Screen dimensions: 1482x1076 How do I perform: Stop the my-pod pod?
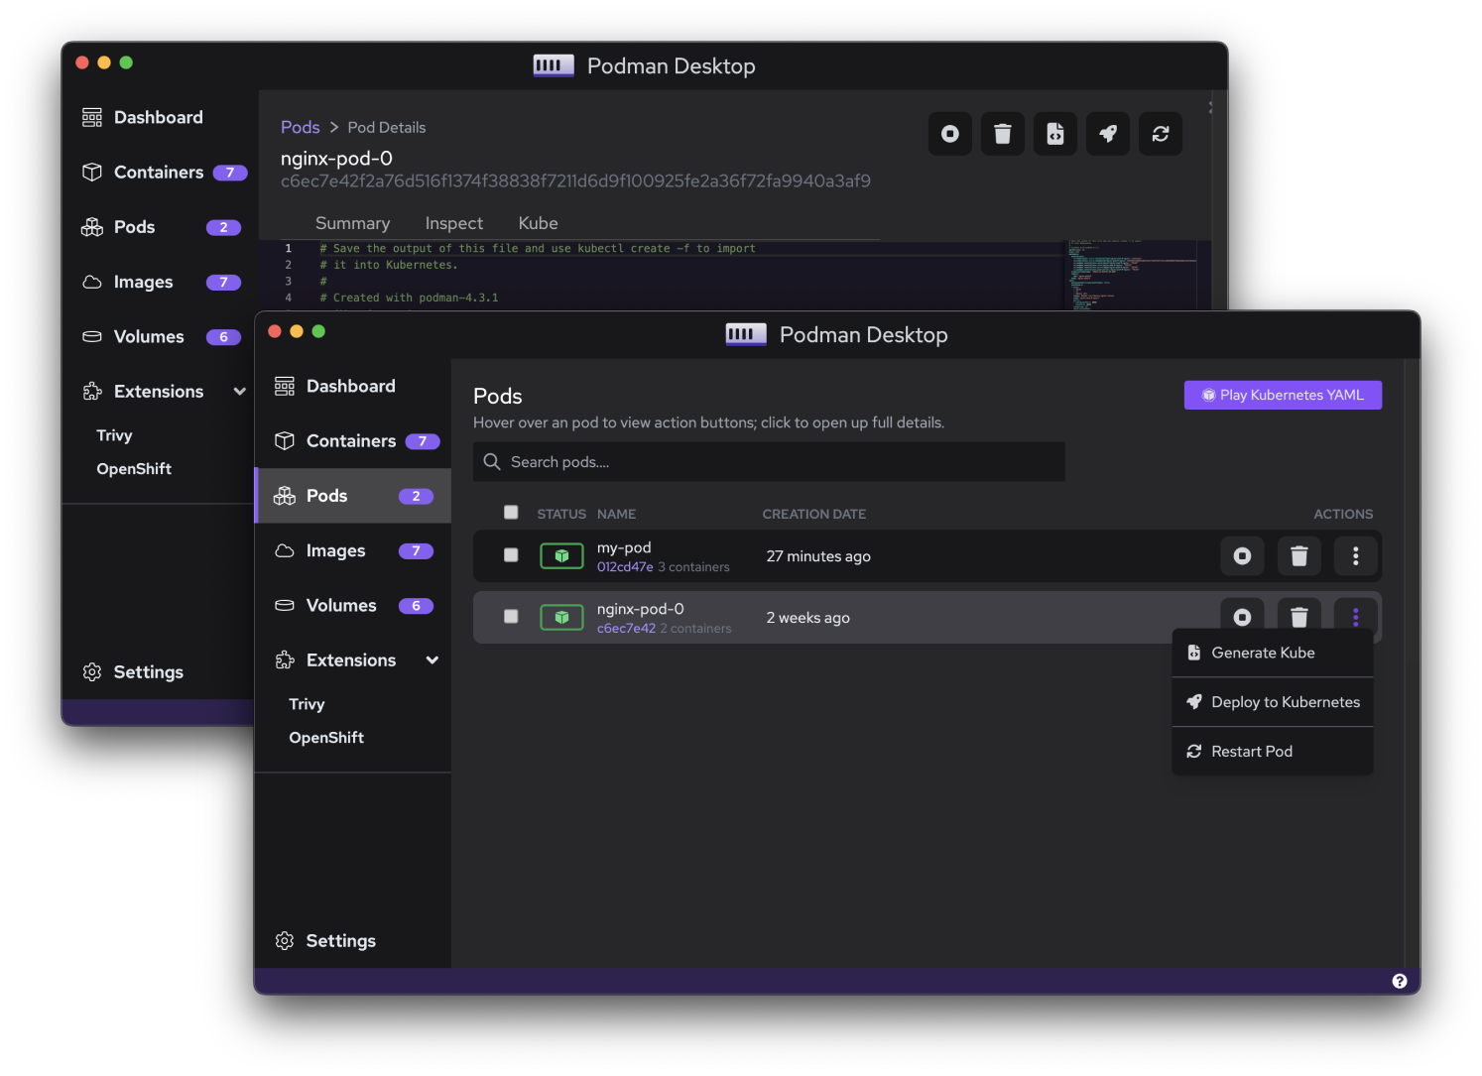1242,556
